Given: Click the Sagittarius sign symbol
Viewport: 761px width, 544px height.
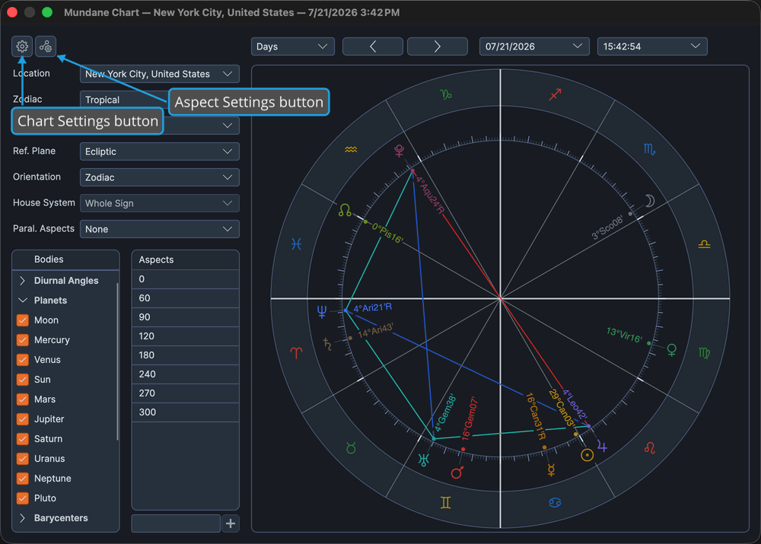Looking at the screenshot, I should 555,94.
